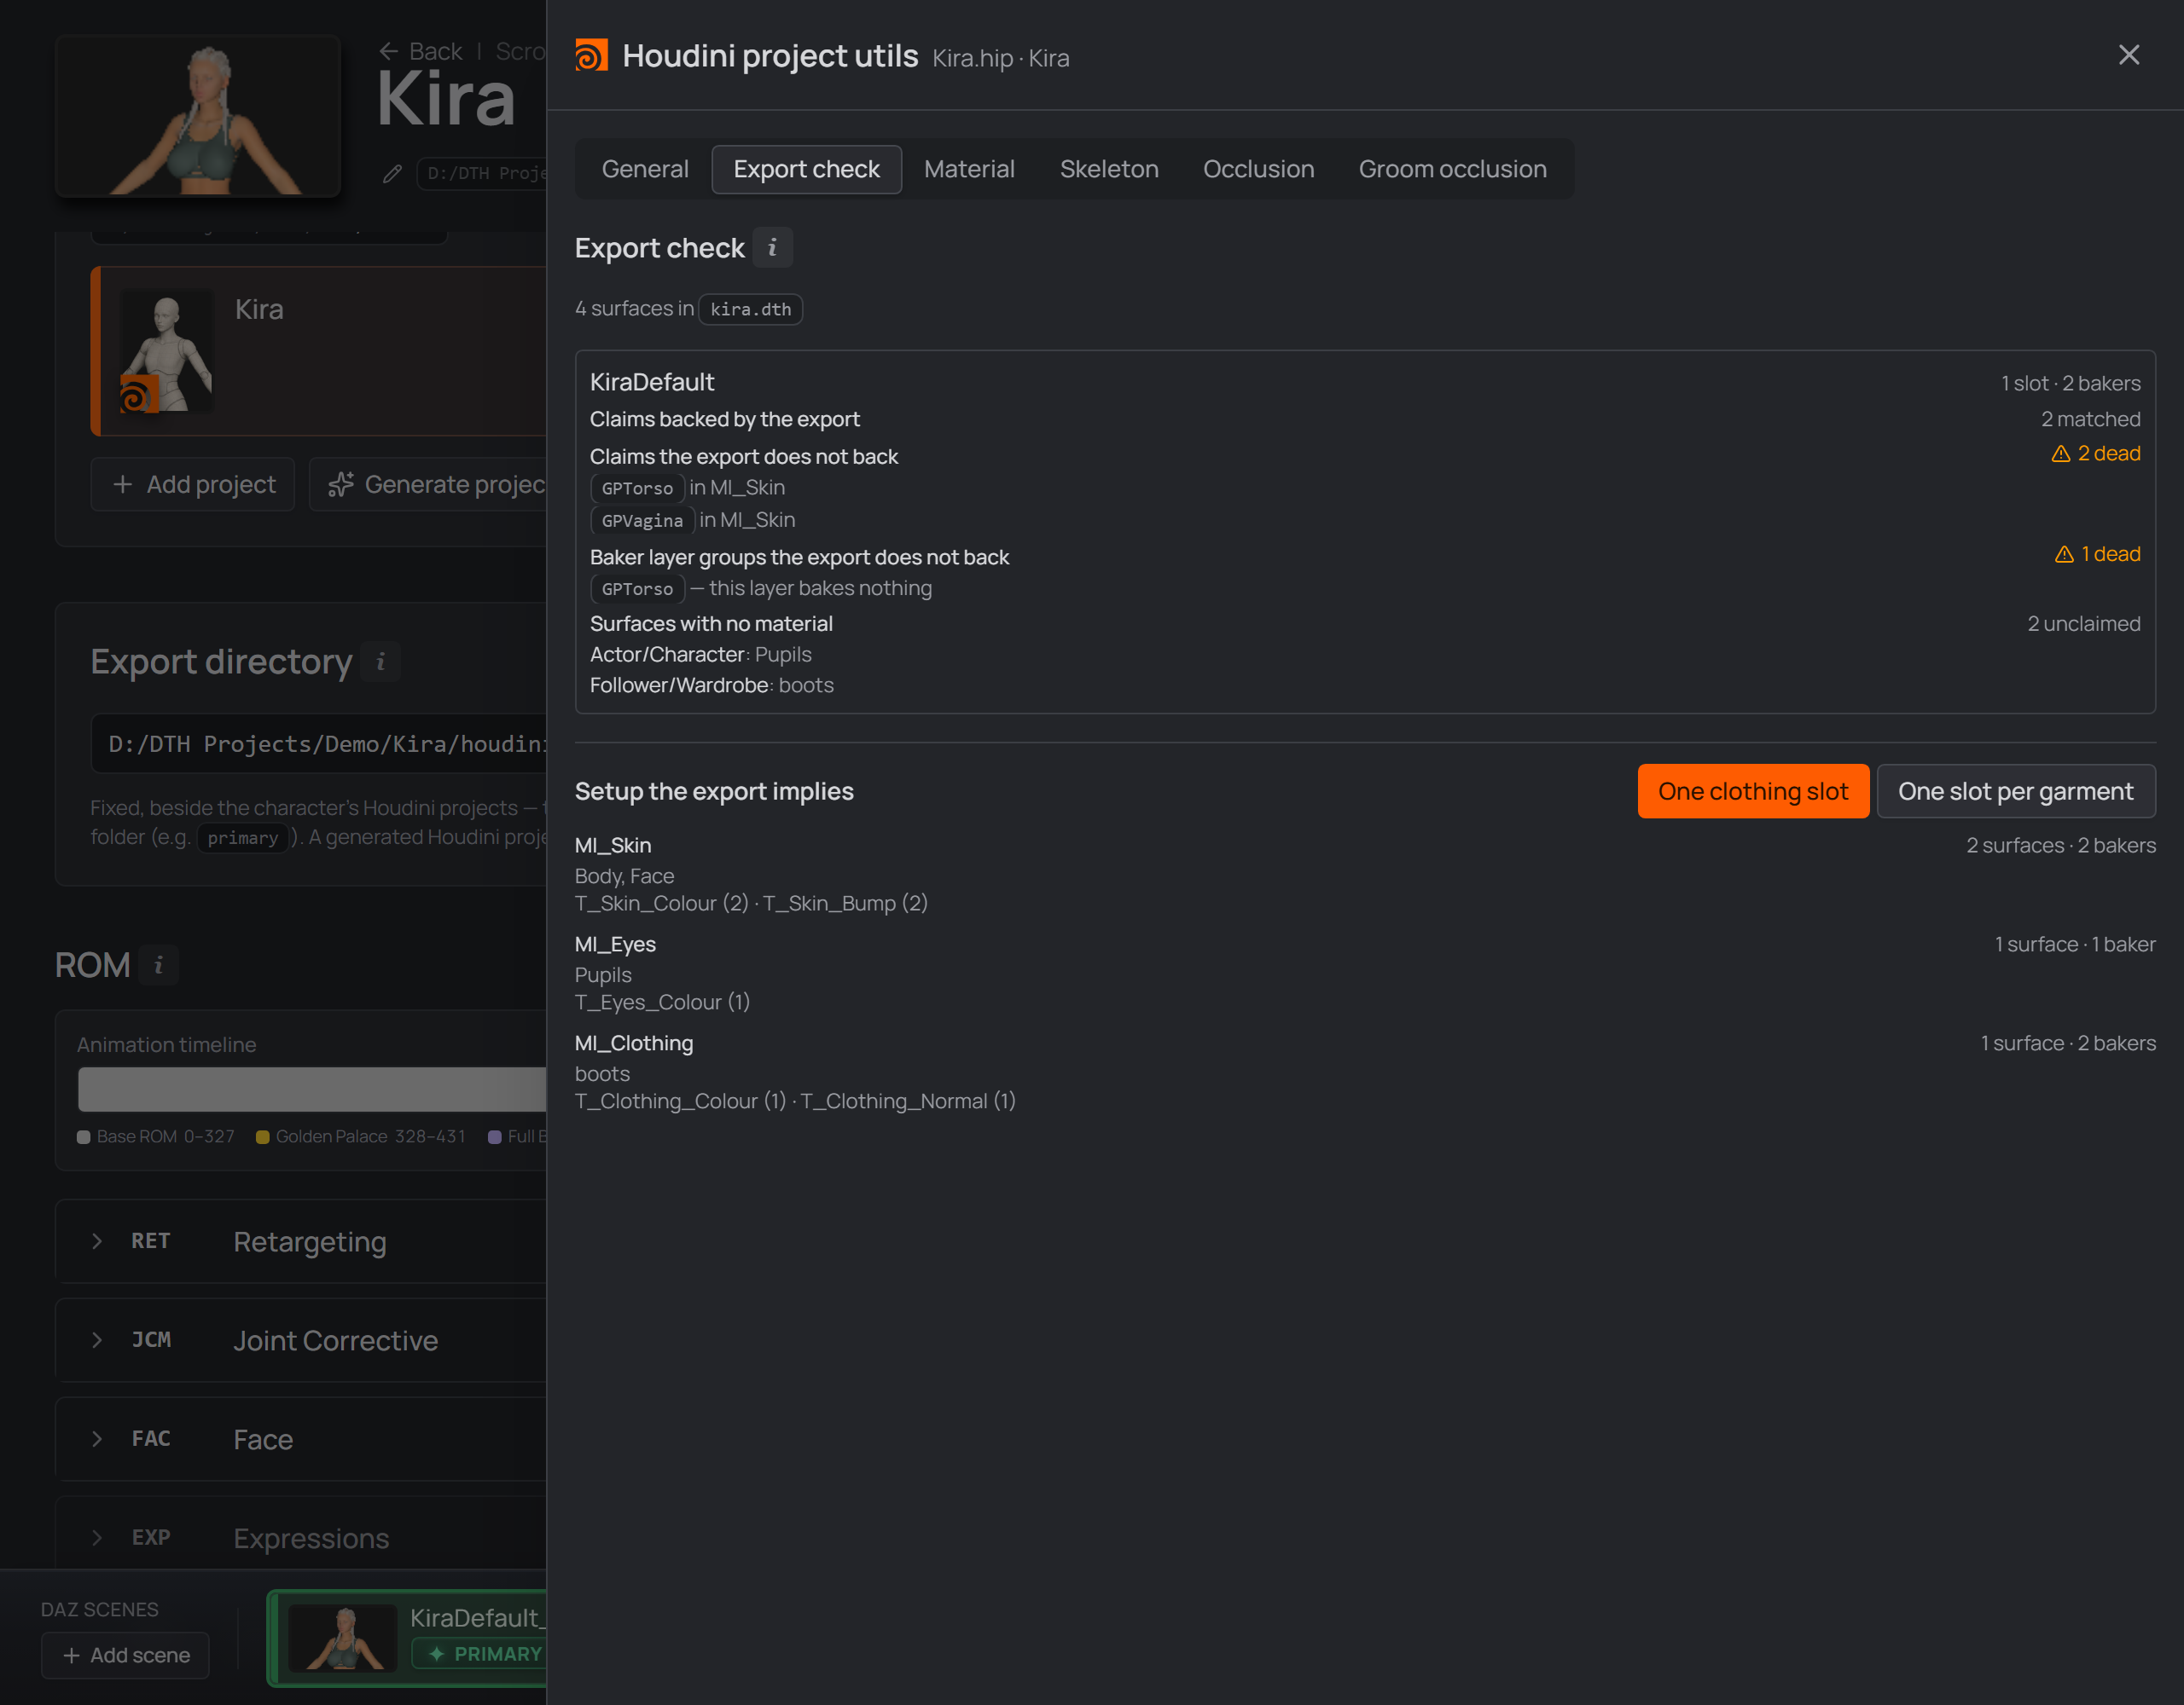This screenshot has width=2184, height=1705.
Task: Click the 'Follower/Wardrobe: boots' line
Action: coord(711,685)
